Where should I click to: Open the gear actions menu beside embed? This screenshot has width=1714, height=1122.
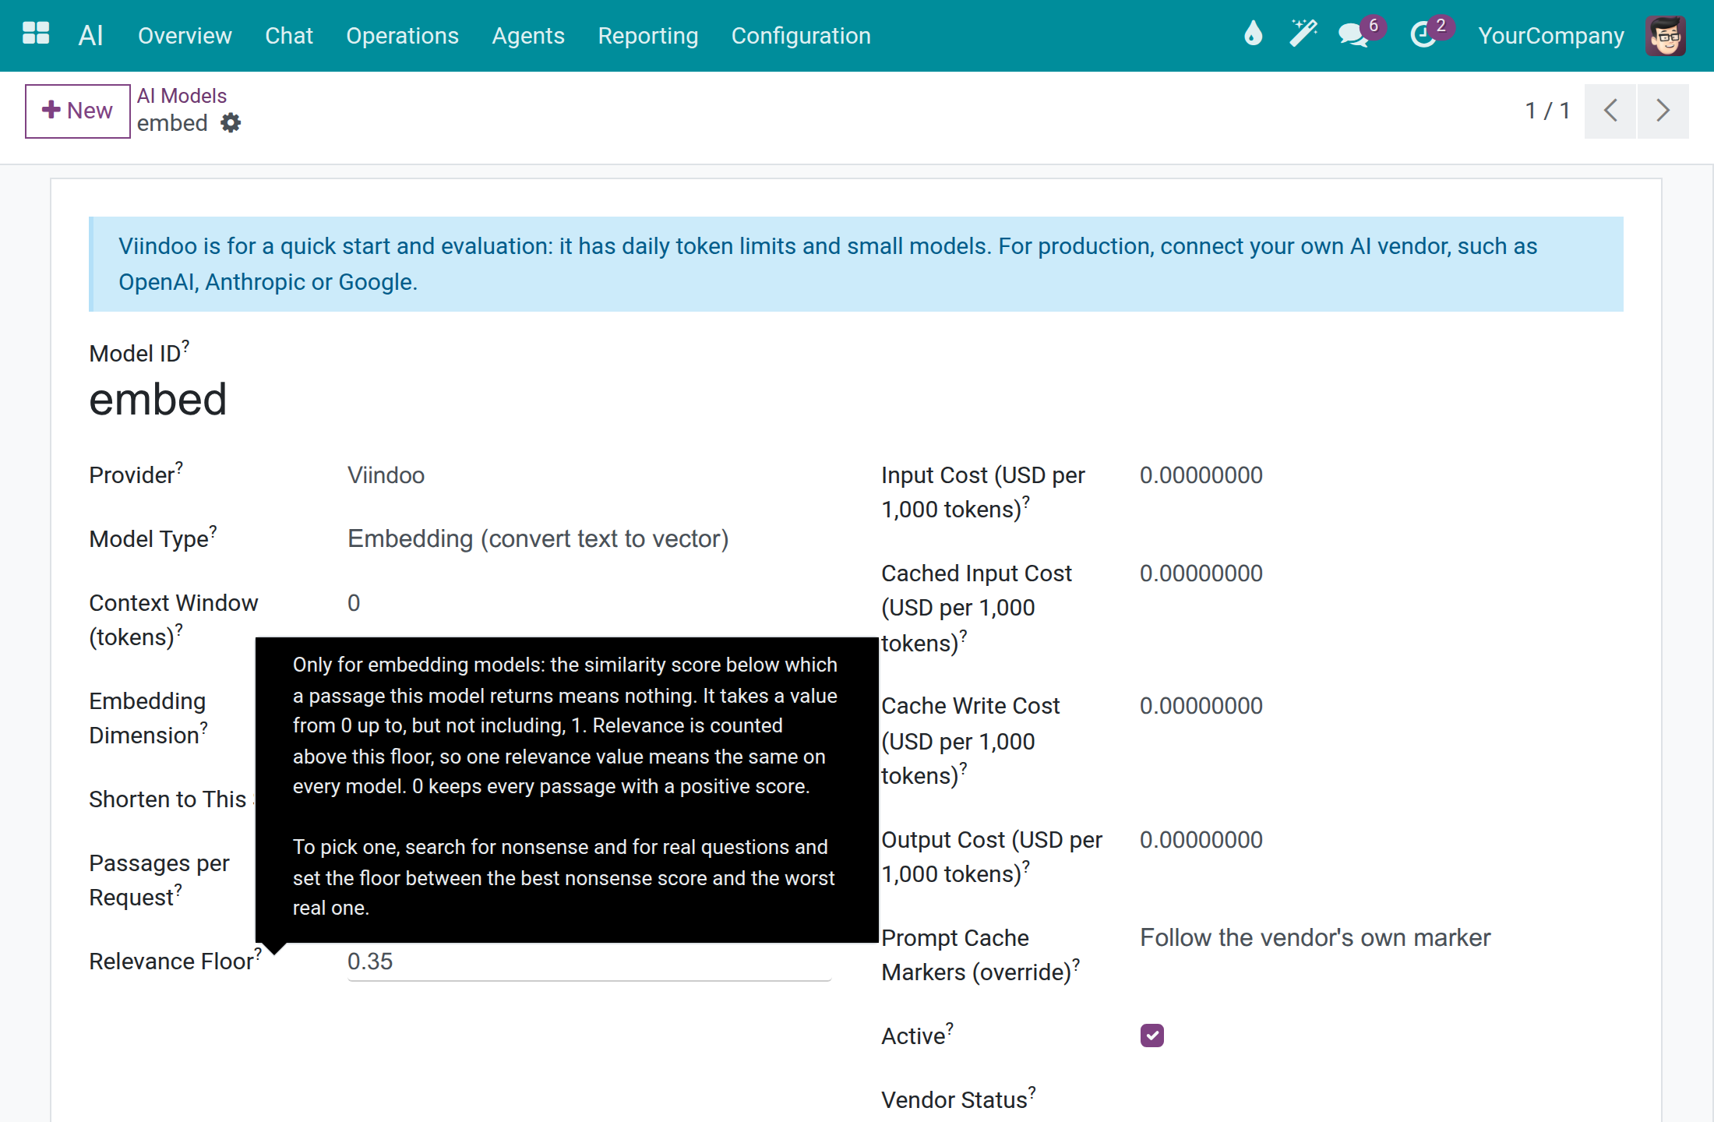231,123
